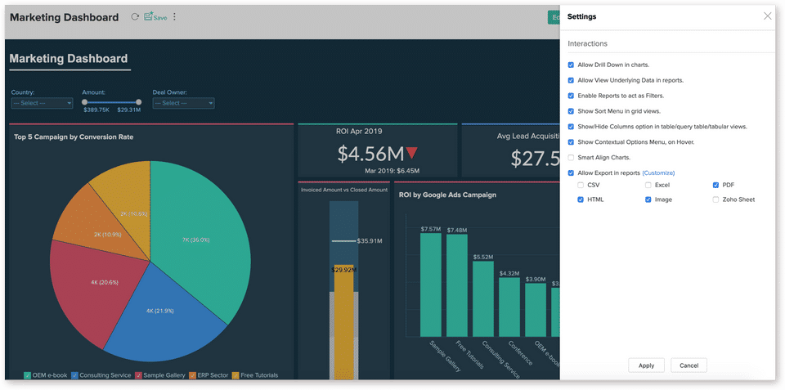Check the CSV export option

(581, 186)
